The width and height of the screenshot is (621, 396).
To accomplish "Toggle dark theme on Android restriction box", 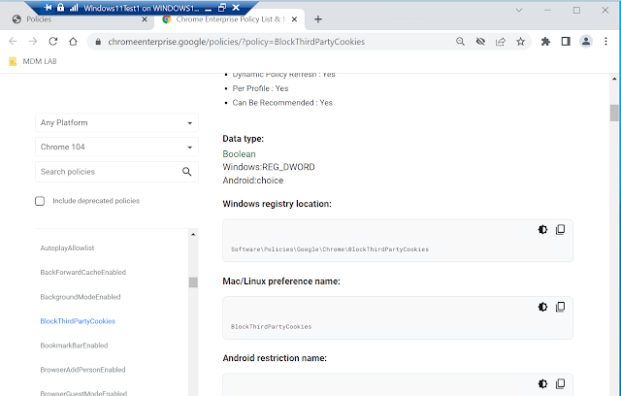I will (x=542, y=383).
